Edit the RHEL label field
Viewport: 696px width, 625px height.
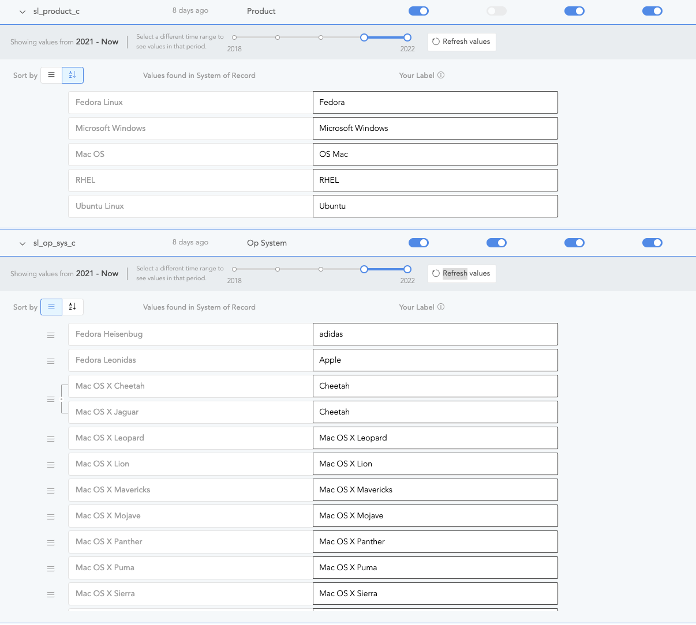click(435, 180)
